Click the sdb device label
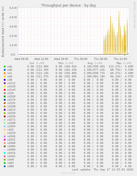Viewport: 137px width, 176px height. pyautogui.click(x=10, y=70)
